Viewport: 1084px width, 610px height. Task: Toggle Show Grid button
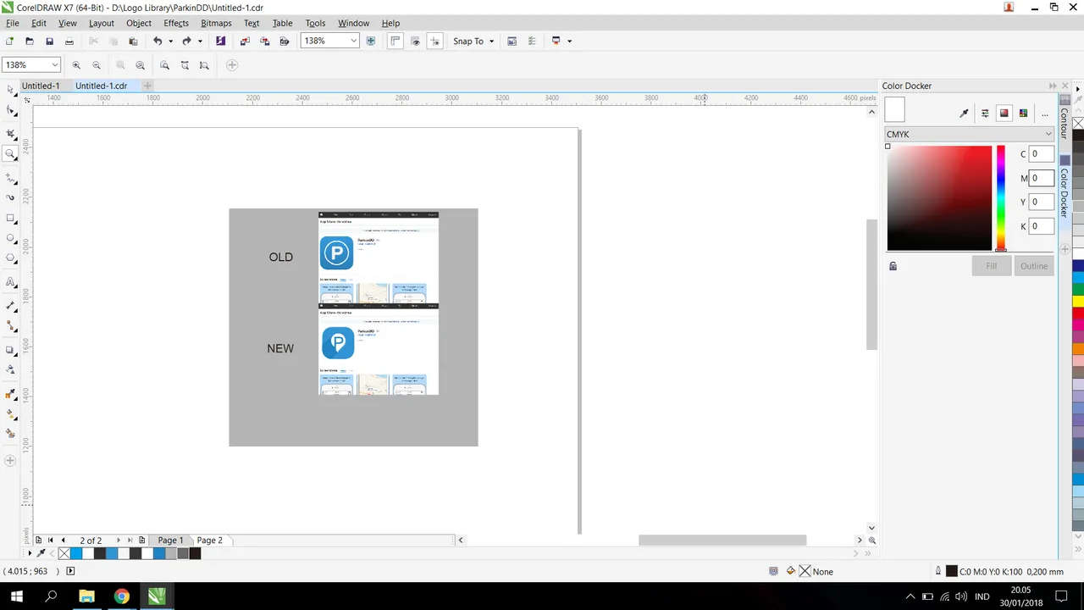415,41
